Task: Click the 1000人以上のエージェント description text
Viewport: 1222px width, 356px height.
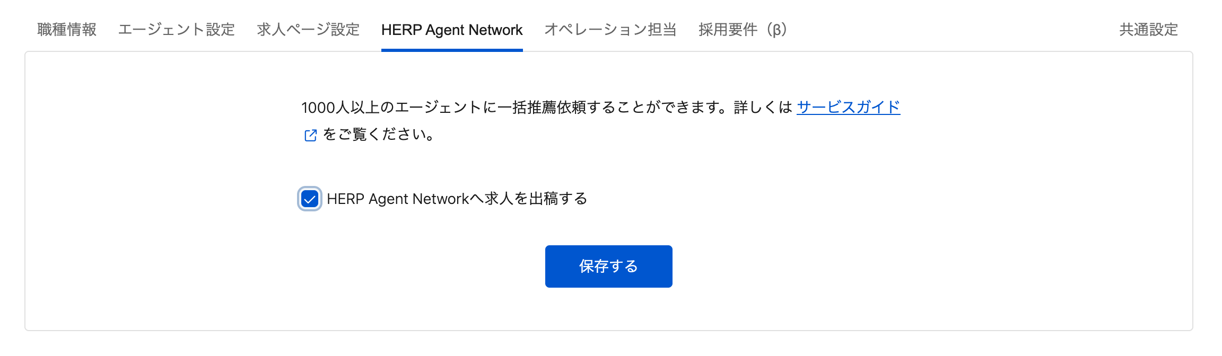Action: pos(547,108)
